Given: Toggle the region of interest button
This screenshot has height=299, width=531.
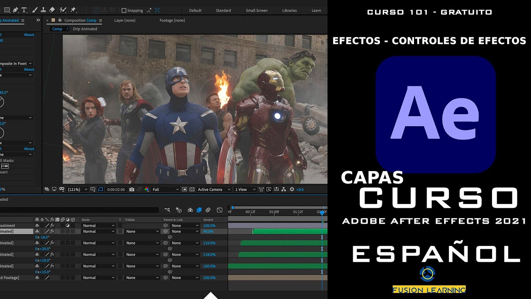Looking at the screenshot, I should coord(184,189).
